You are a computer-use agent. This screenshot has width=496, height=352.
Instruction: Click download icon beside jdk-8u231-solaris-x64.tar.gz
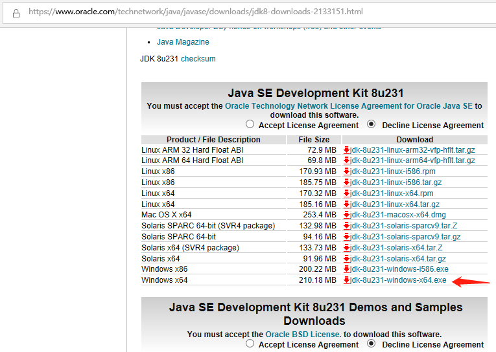(347, 259)
